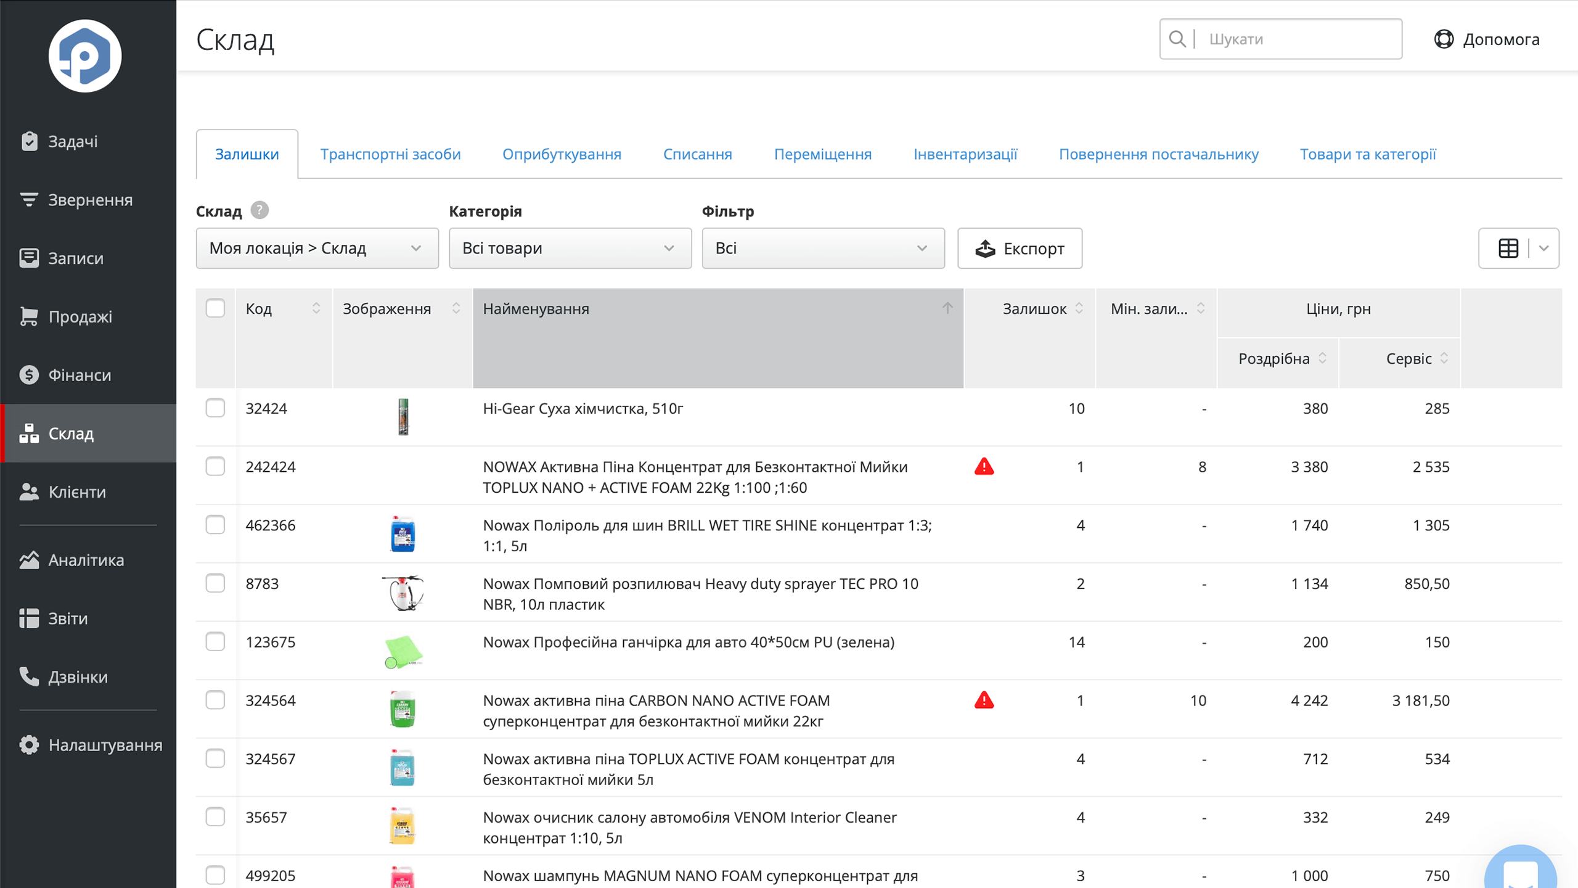Open product Hi-Gear Суха хімчистка, 510г
Viewport: 1578px width, 888px height.
583,408
